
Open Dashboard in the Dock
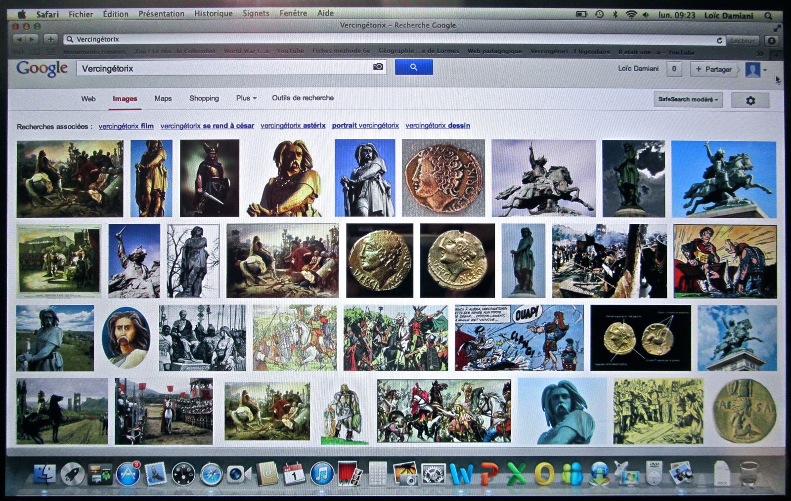click(183, 474)
